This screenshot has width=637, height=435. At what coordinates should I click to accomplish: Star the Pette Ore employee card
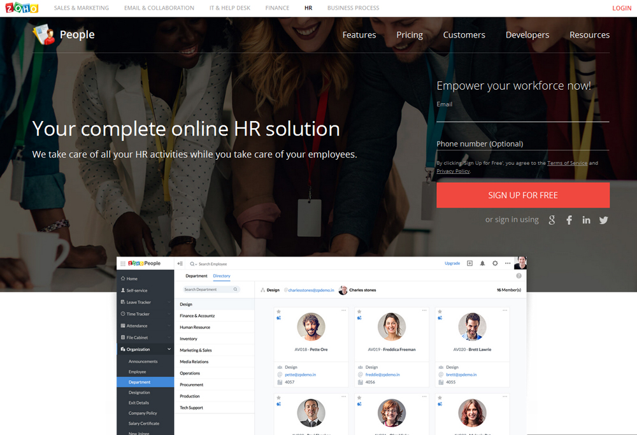pyautogui.click(x=279, y=311)
